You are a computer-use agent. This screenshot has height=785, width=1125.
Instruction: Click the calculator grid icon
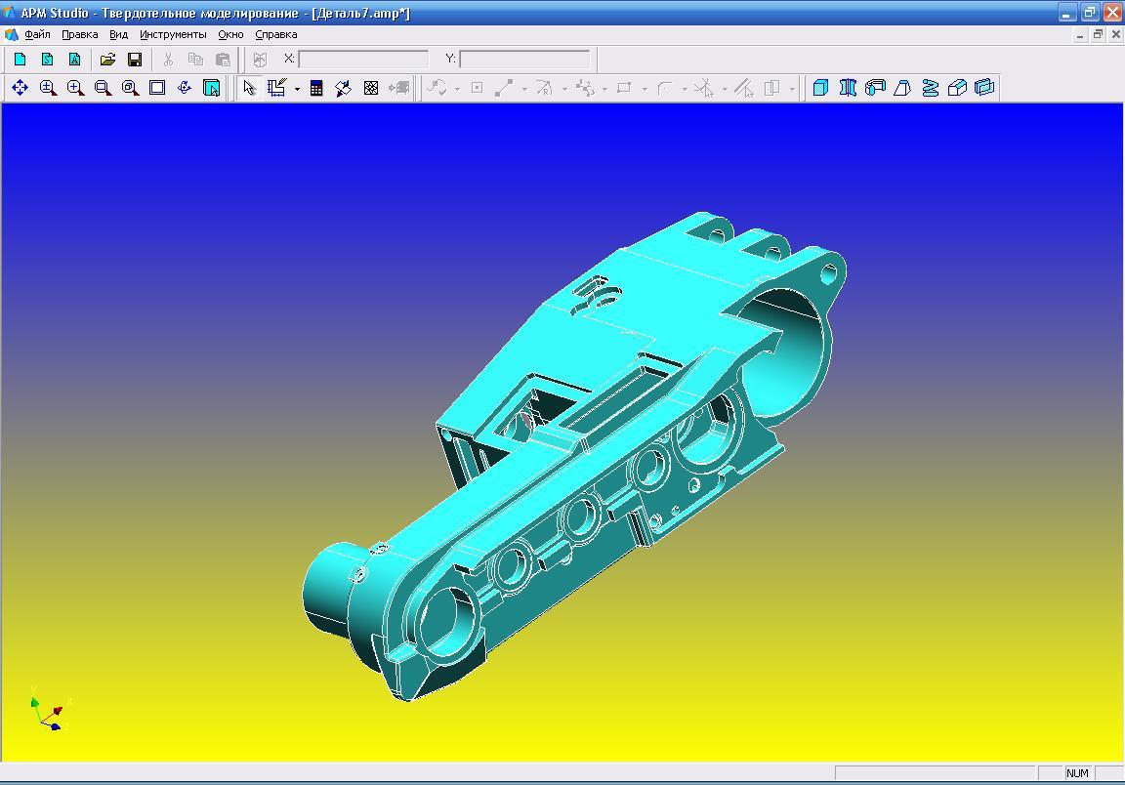pyautogui.click(x=315, y=88)
